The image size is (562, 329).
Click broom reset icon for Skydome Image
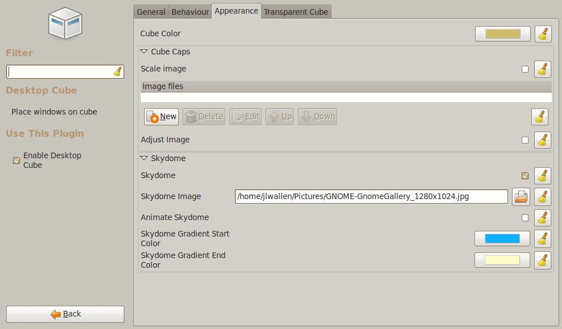542,197
